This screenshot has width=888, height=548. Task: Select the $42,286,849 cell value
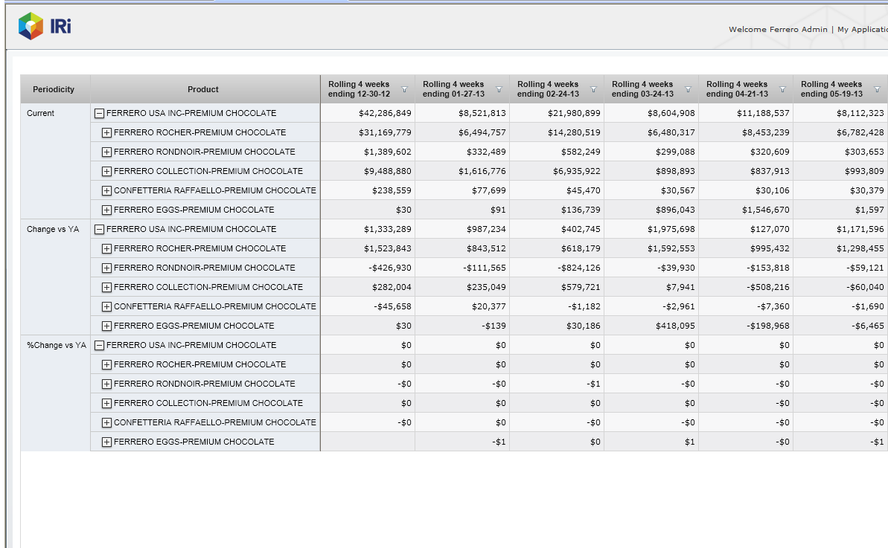pos(384,114)
